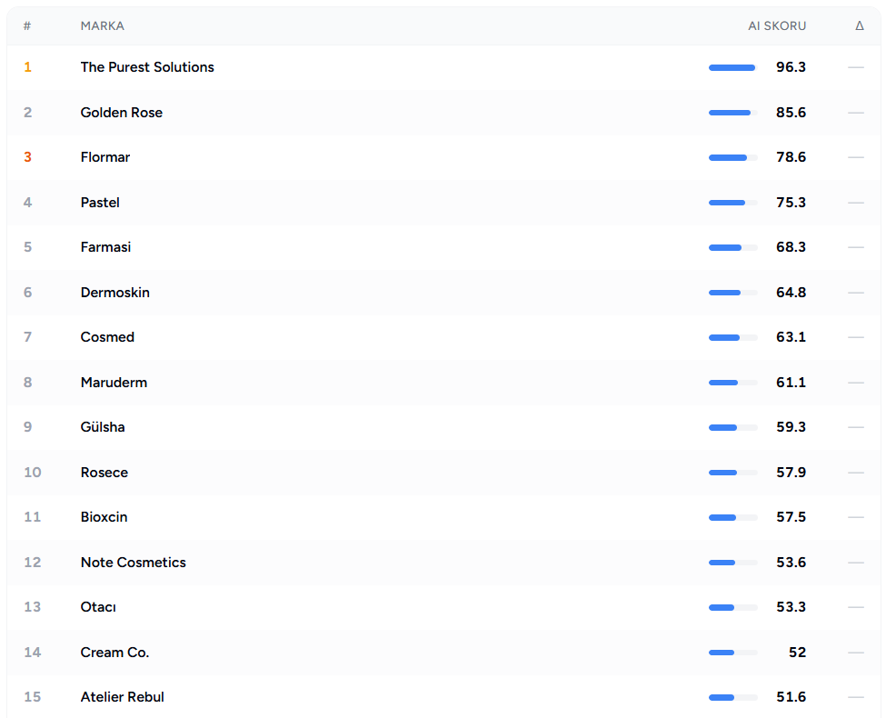The image size is (886, 718).
Task: Click score value 59.3
Action: tap(791, 427)
